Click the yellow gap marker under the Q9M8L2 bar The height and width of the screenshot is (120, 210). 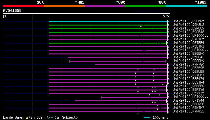[x=141, y=26]
